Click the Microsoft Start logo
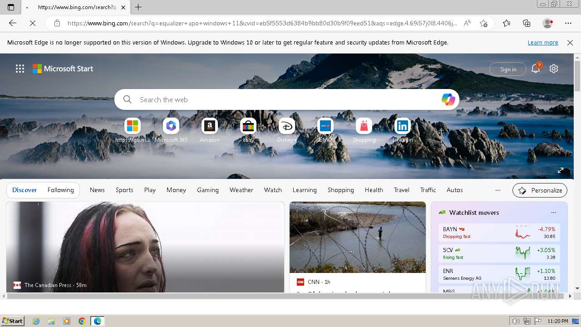Screen dimensions: 581x327 [x=63, y=69]
